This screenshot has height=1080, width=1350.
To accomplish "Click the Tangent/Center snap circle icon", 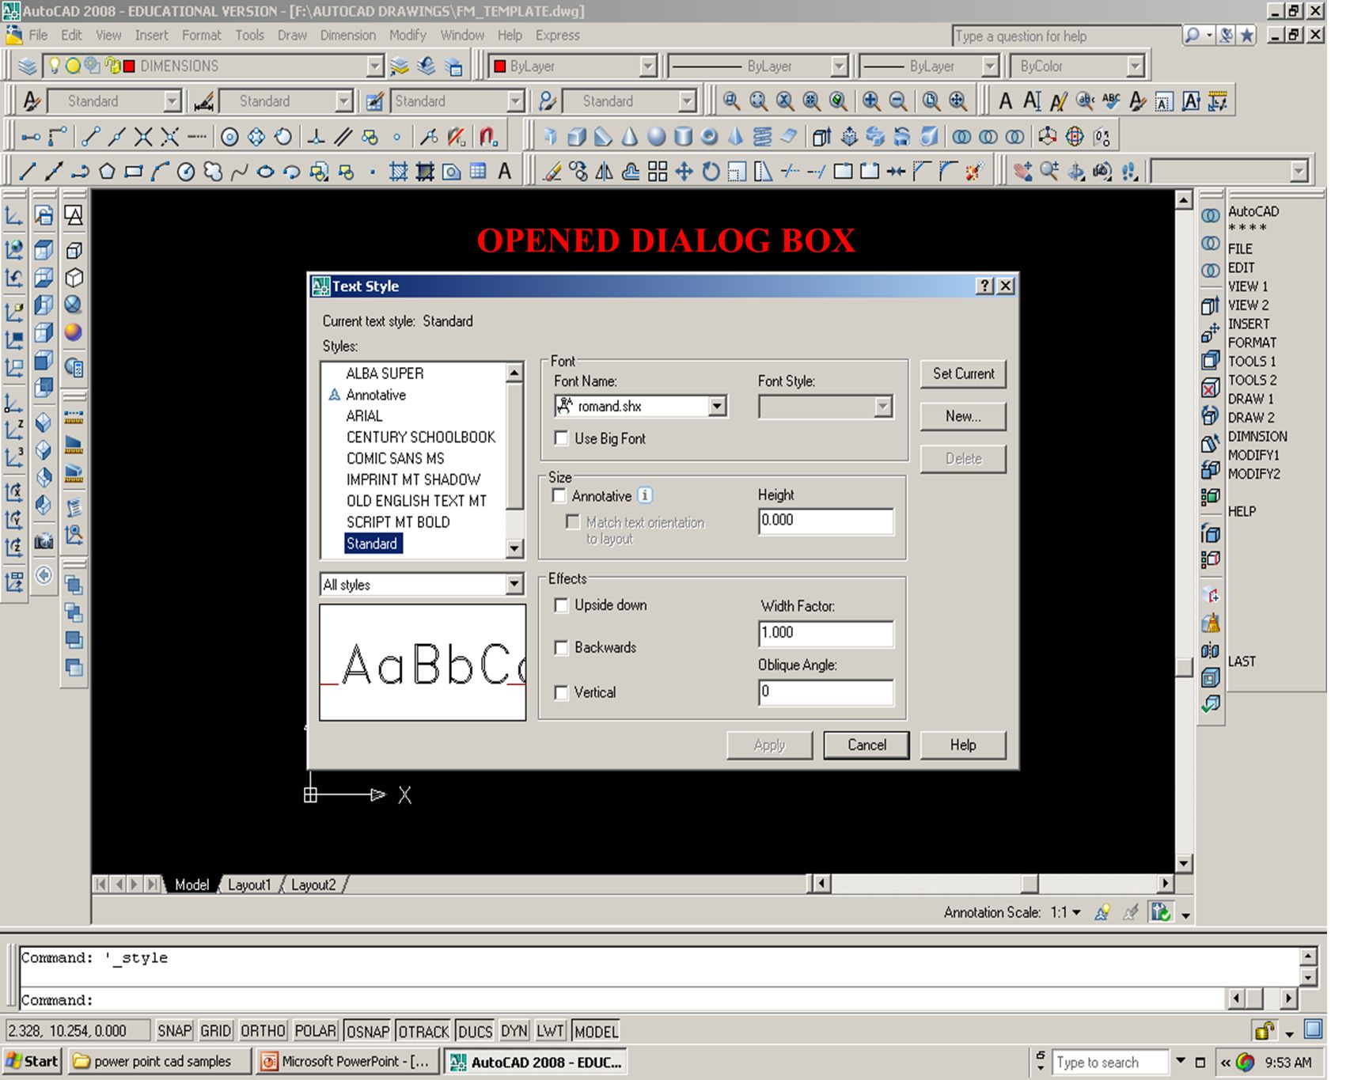I will coord(229,136).
